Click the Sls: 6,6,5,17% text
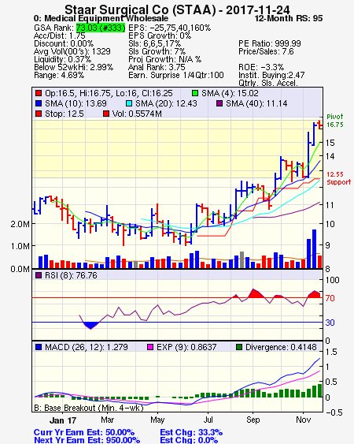354x444 pixels. point(154,43)
